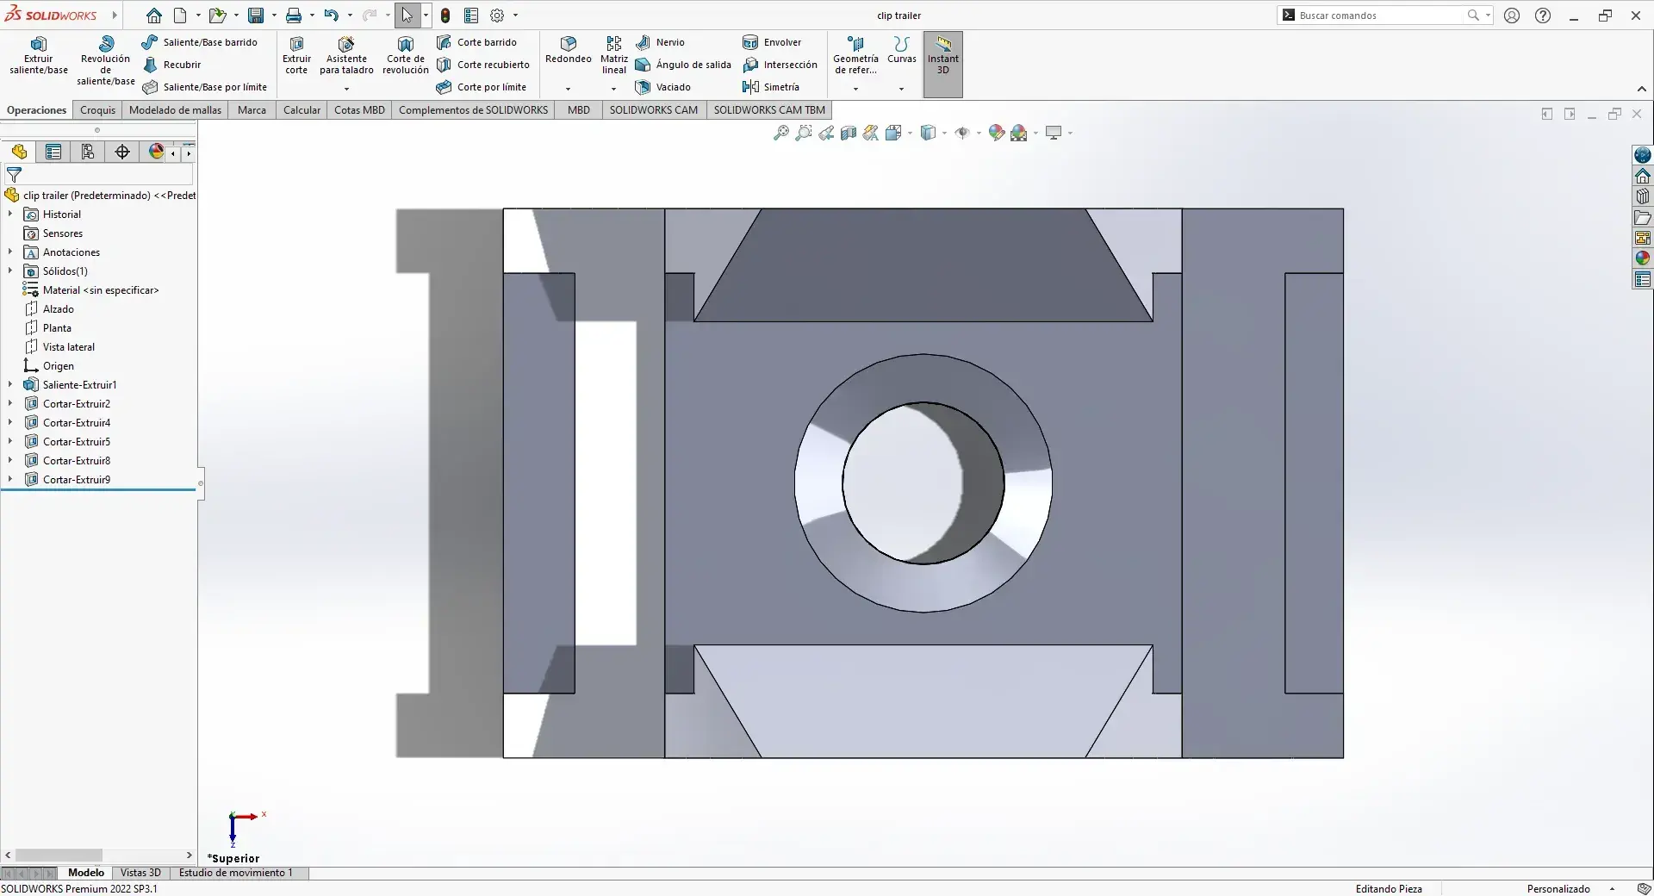Expand the Sólidos(1) folder
The width and height of the screenshot is (1654, 896).
(x=10, y=271)
